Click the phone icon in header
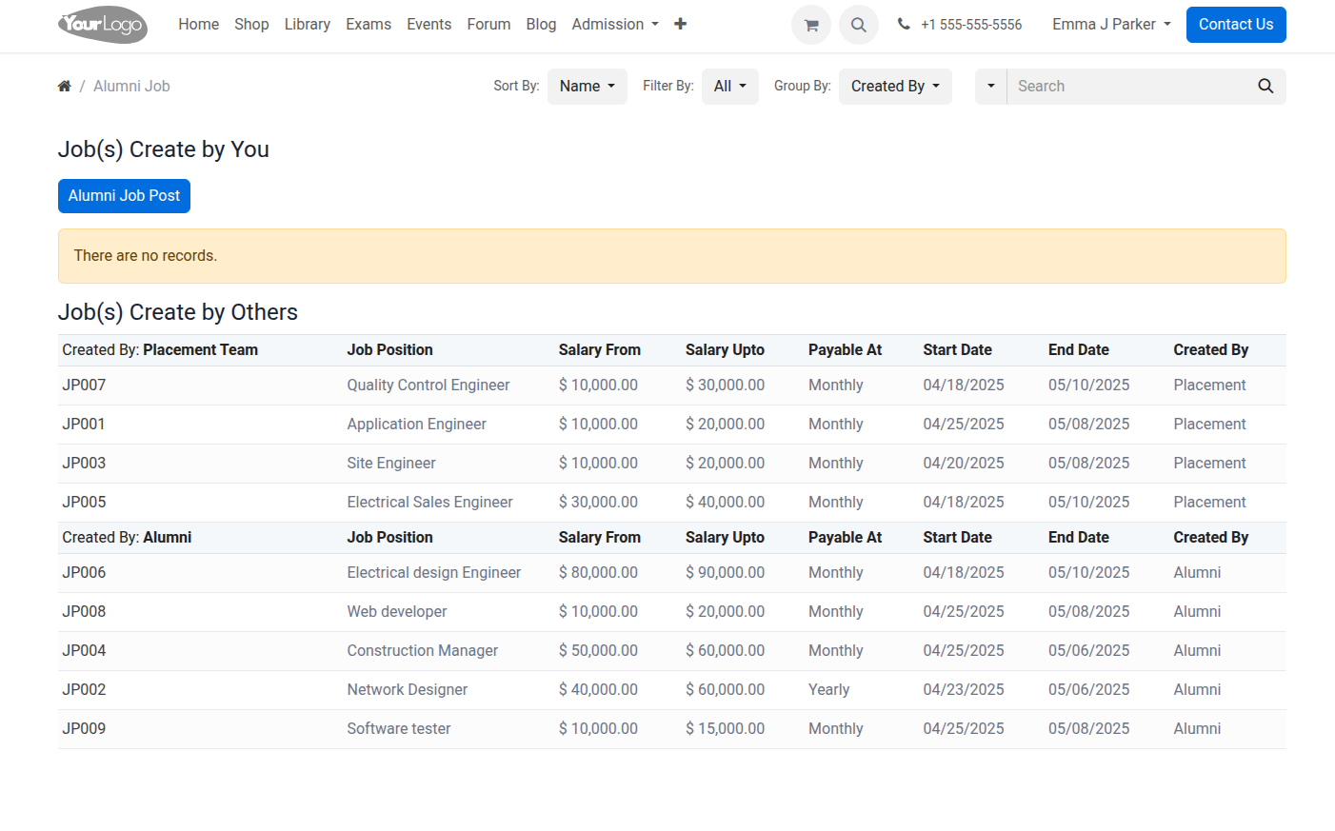 click(904, 25)
